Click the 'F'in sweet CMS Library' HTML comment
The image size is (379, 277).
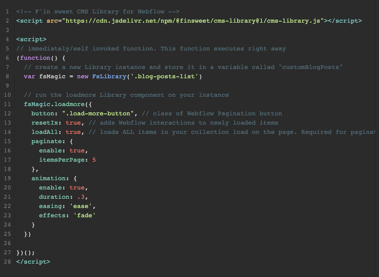[98, 12]
